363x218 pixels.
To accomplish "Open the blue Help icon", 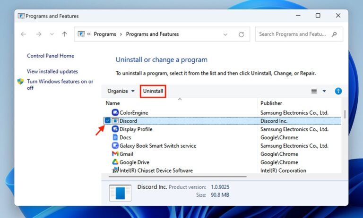I will coord(338,91).
